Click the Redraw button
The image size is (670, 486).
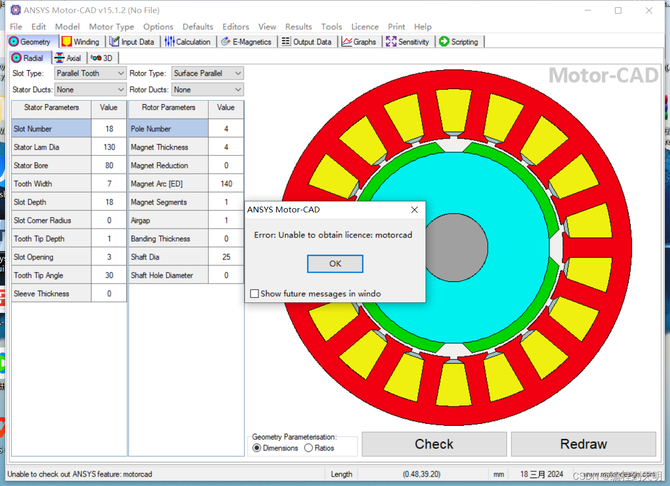[x=584, y=444]
